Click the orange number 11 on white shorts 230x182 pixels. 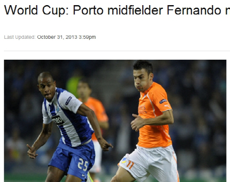point(130,165)
